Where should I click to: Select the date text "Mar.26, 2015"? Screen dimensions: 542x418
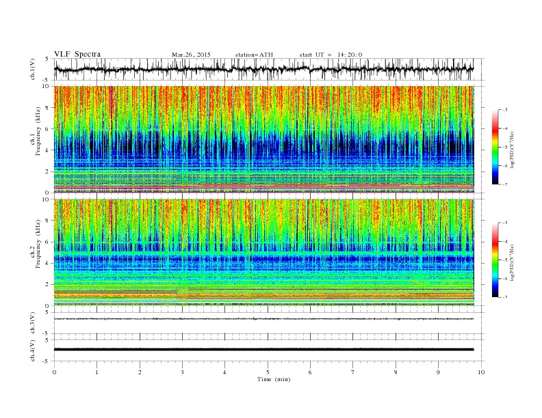[x=191, y=55]
